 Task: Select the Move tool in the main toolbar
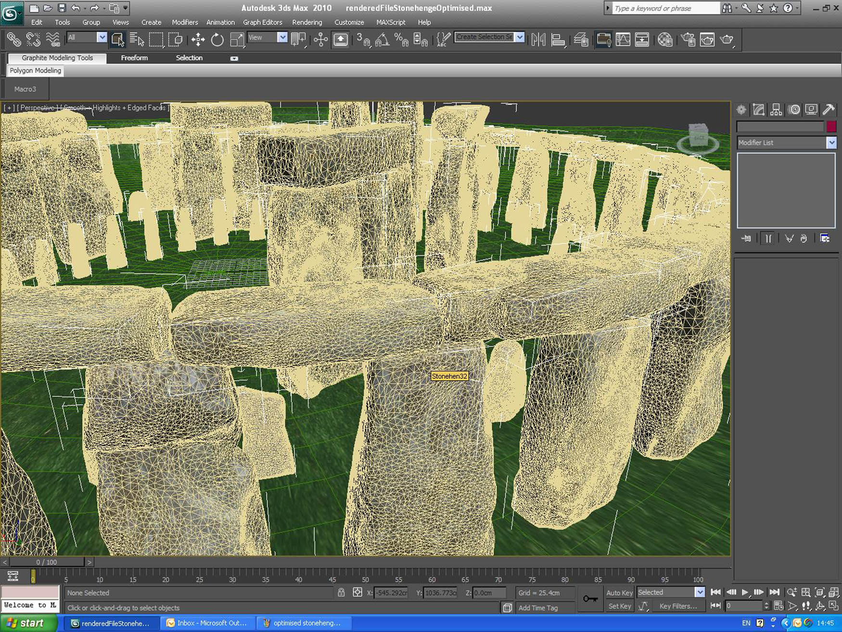198,39
